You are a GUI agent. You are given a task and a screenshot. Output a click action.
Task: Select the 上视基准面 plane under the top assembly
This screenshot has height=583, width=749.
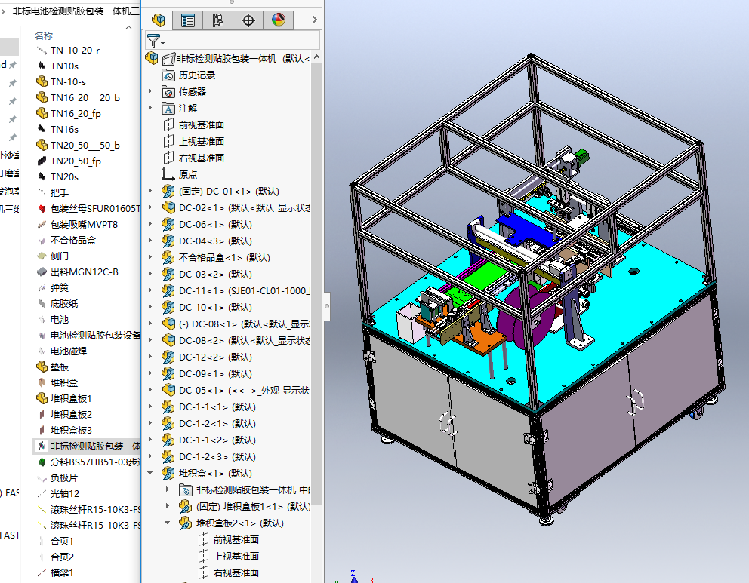(201, 142)
